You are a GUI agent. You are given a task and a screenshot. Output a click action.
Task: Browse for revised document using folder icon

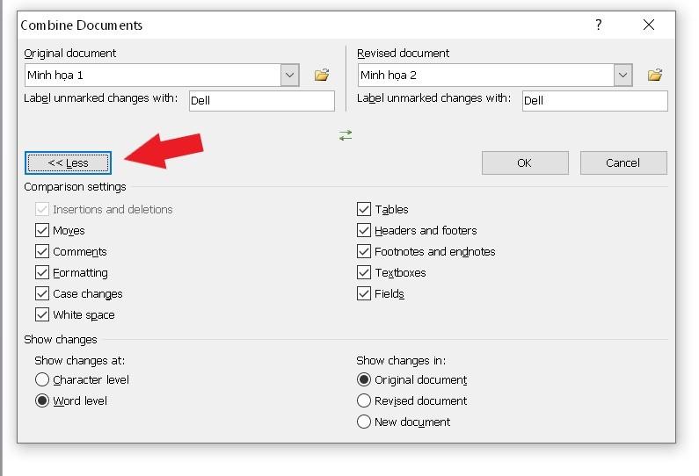[655, 76]
